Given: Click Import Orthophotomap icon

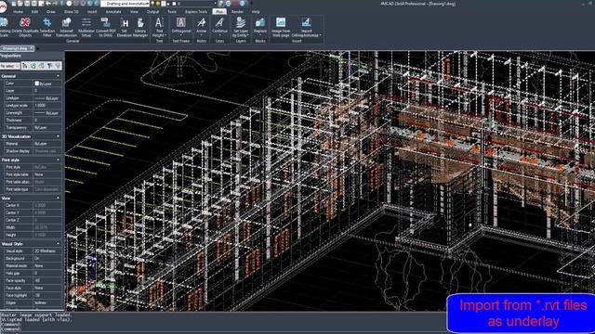Looking at the screenshot, I should pyautogui.click(x=306, y=22).
